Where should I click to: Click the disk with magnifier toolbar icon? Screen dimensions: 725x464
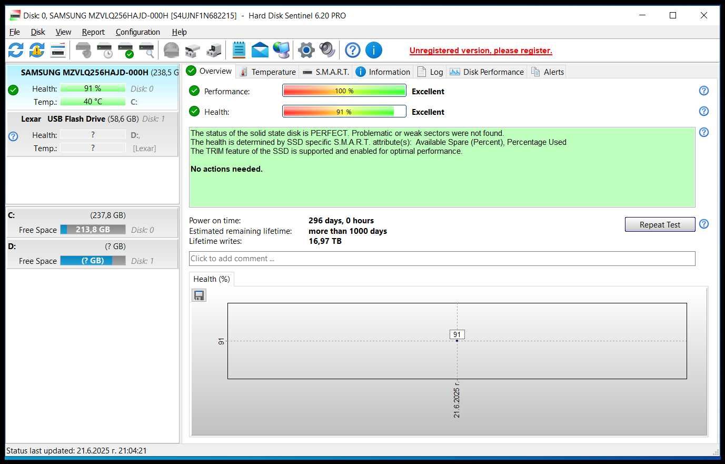pos(146,50)
